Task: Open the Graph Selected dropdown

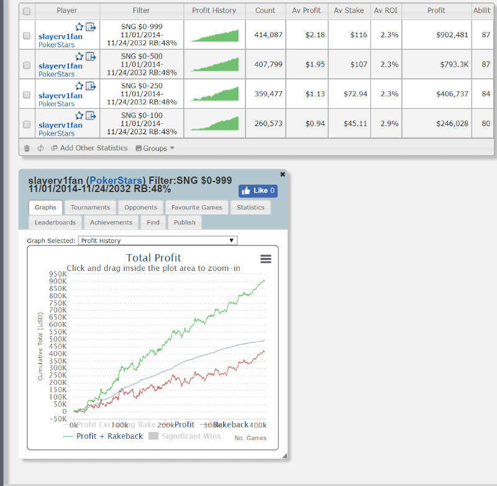Action: 157,241
